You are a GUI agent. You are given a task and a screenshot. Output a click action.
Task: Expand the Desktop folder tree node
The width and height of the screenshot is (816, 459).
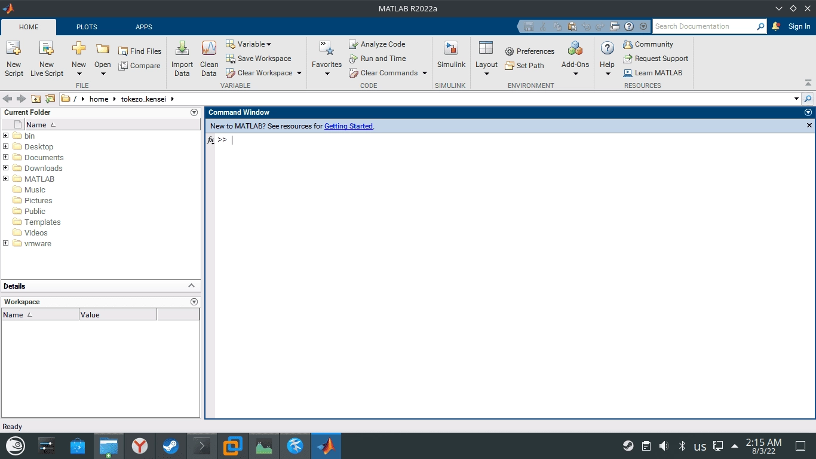pyautogui.click(x=6, y=146)
